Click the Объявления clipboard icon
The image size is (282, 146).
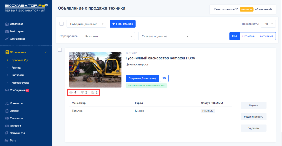click(7, 52)
